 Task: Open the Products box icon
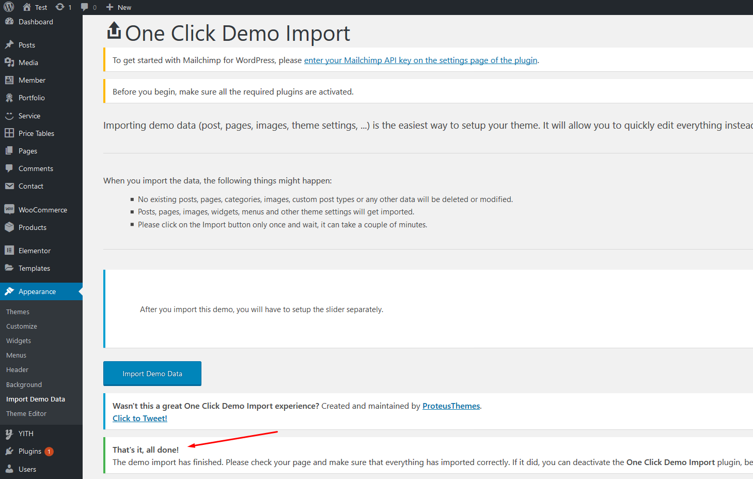[9, 227]
